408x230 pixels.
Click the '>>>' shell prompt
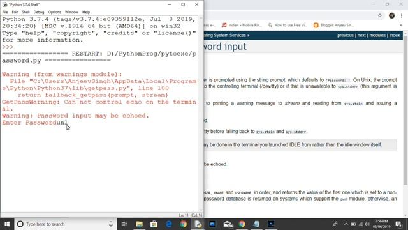8,47
